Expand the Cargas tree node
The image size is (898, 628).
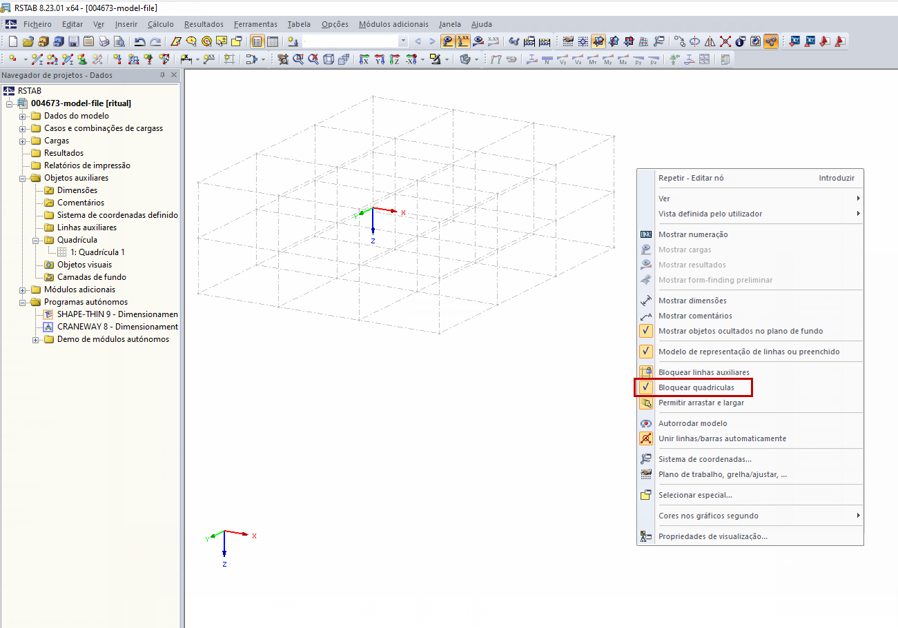click(x=23, y=141)
